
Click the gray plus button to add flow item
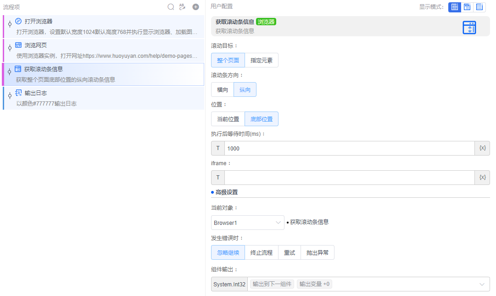[x=195, y=6]
